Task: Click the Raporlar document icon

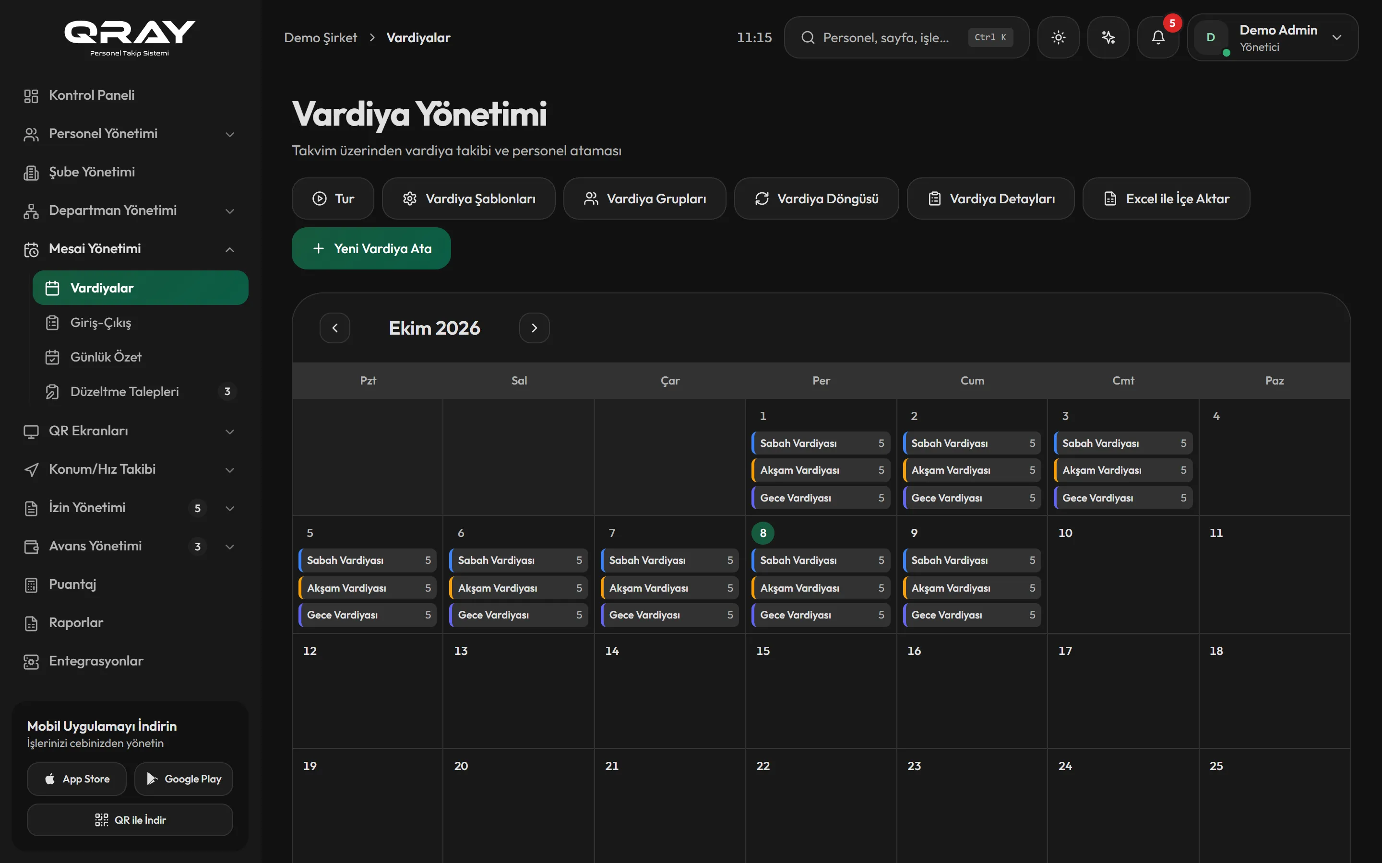Action: [x=31, y=623]
